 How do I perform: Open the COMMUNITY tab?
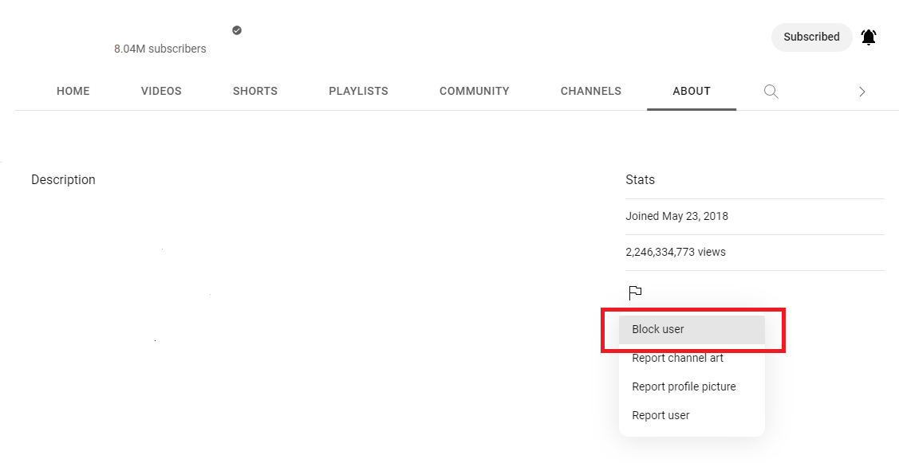(474, 91)
